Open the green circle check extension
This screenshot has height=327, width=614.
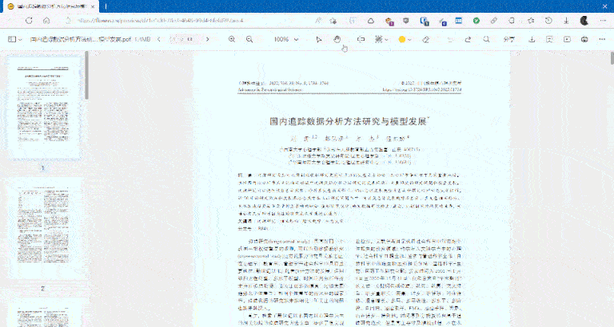476,21
